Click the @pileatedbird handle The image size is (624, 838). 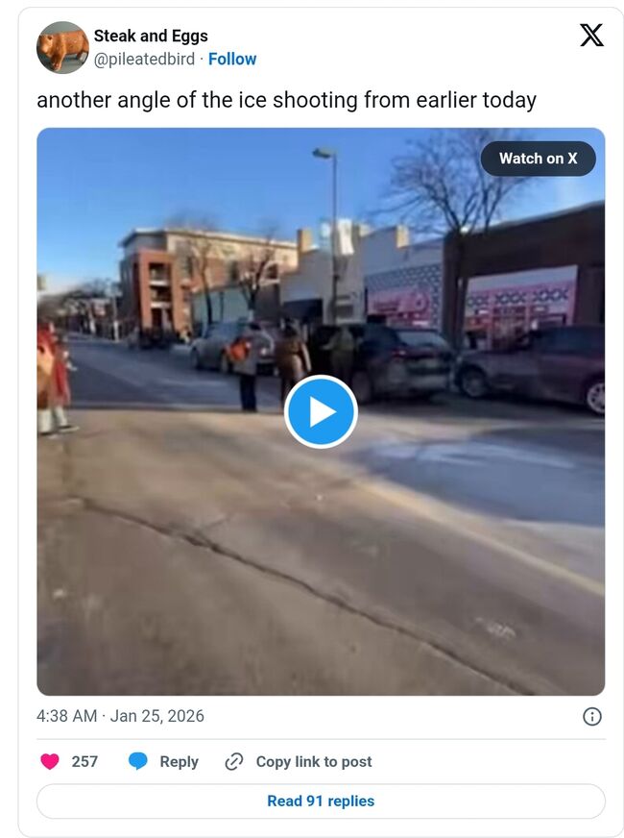click(x=144, y=59)
